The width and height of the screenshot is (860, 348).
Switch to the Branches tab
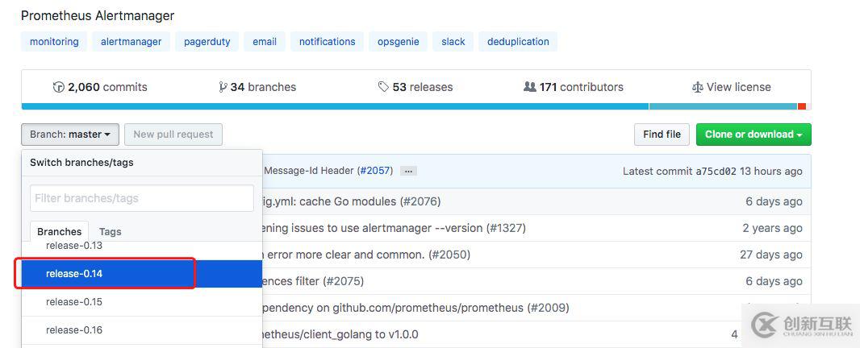coord(59,231)
